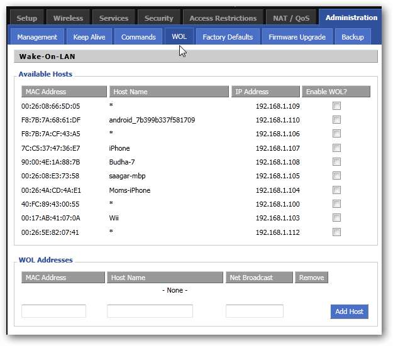Check WOL box for 192.168.1.109

337,106
